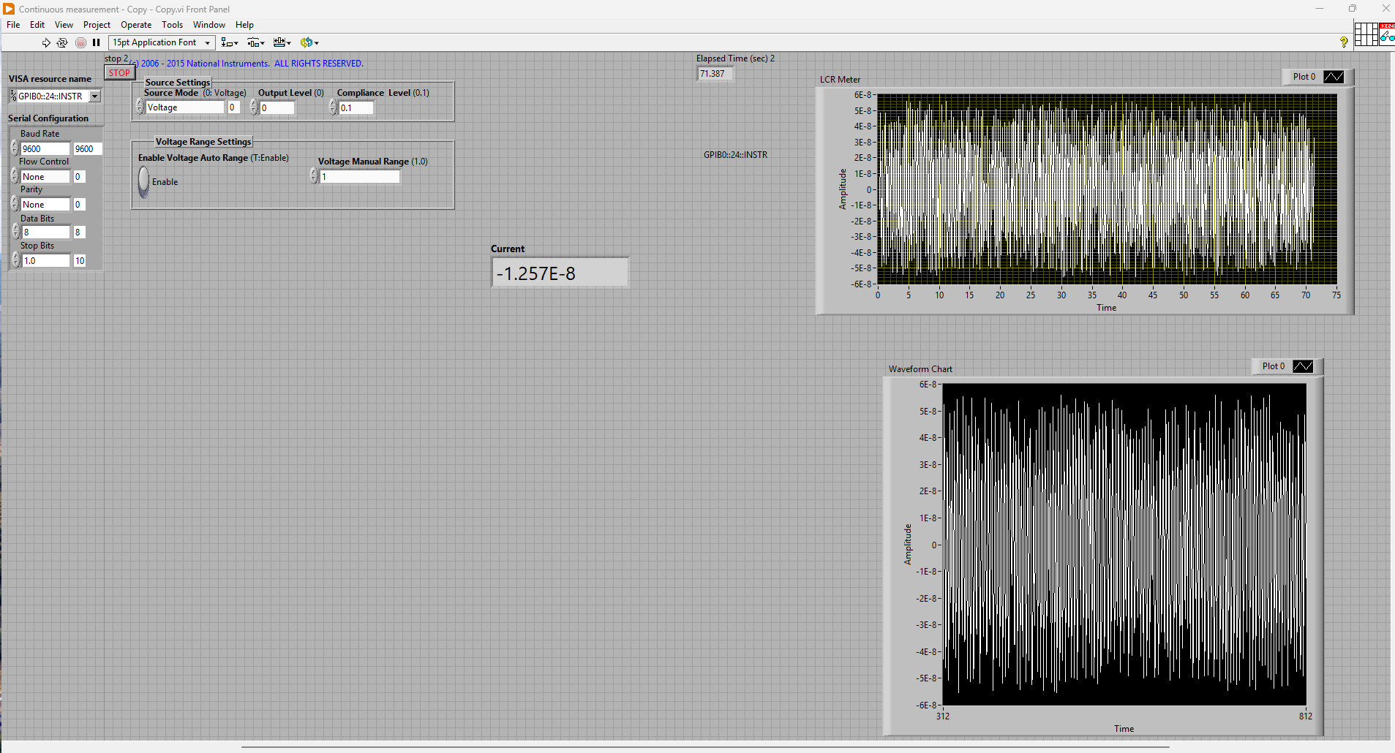Click the LCR Meter graph plot area
The image size is (1395, 753).
(1107, 189)
